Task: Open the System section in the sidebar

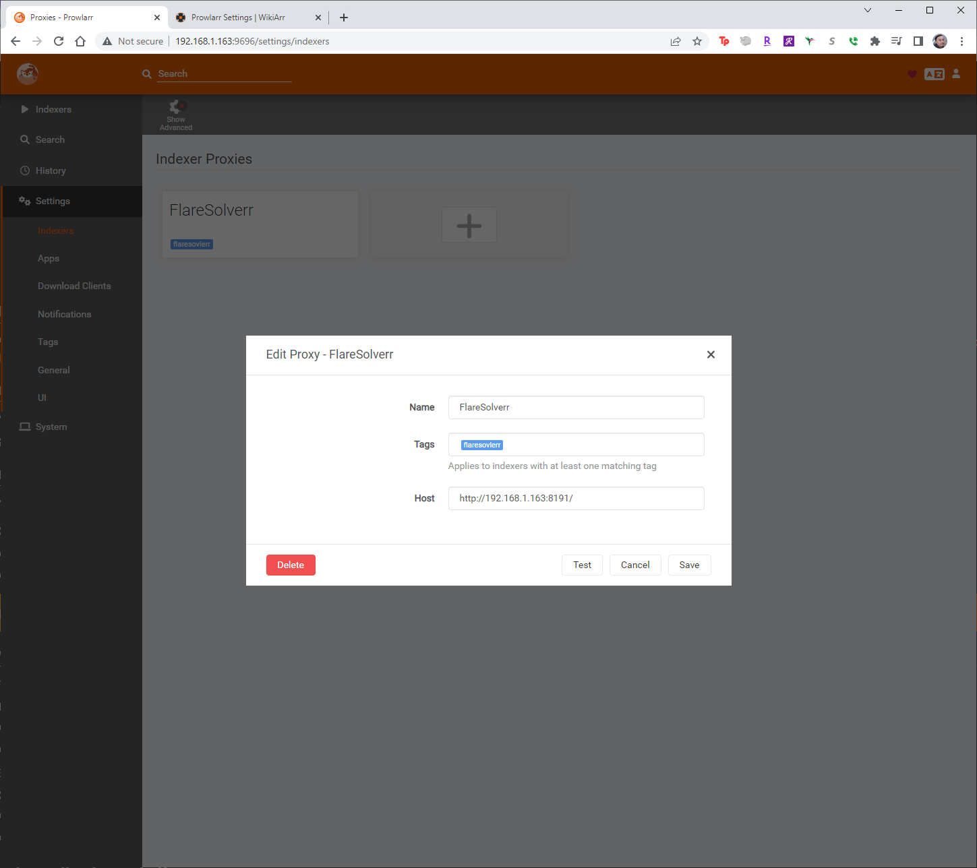Action: point(50,427)
